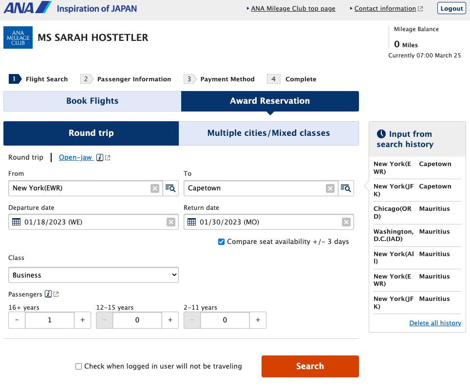This screenshot has width=470, height=391.
Task: Check when logged in user will not travel
Action: click(x=78, y=366)
